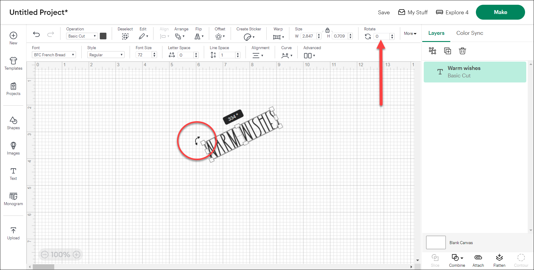The width and height of the screenshot is (534, 270).
Task: Open the Style Regular dropdown
Action: click(x=106, y=55)
